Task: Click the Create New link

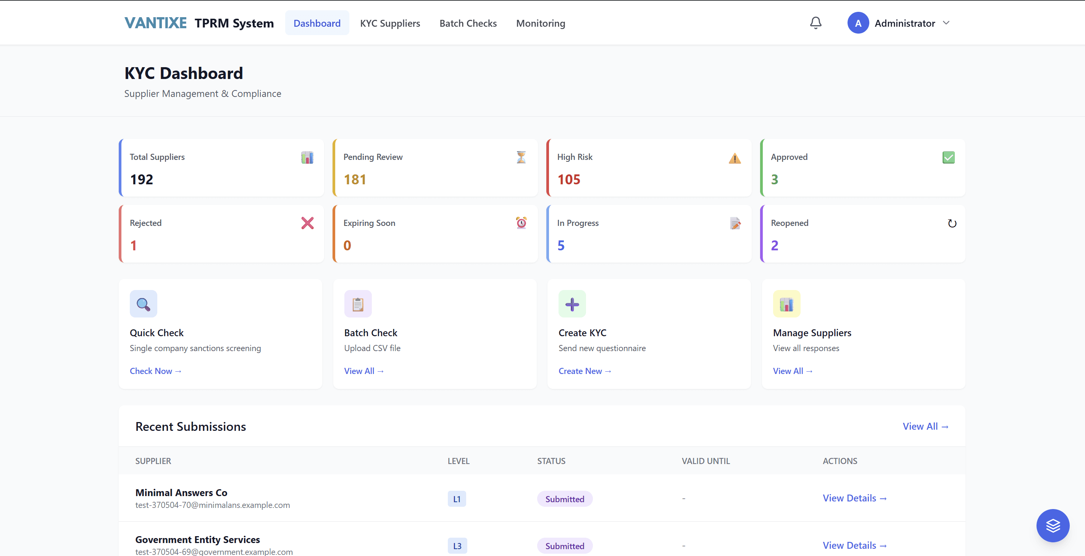Action: (584, 371)
